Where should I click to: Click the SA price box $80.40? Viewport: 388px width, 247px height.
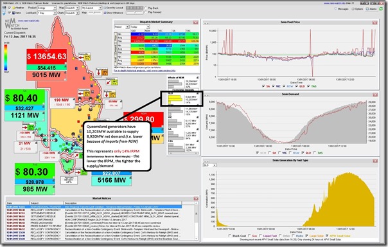[x=25, y=98]
